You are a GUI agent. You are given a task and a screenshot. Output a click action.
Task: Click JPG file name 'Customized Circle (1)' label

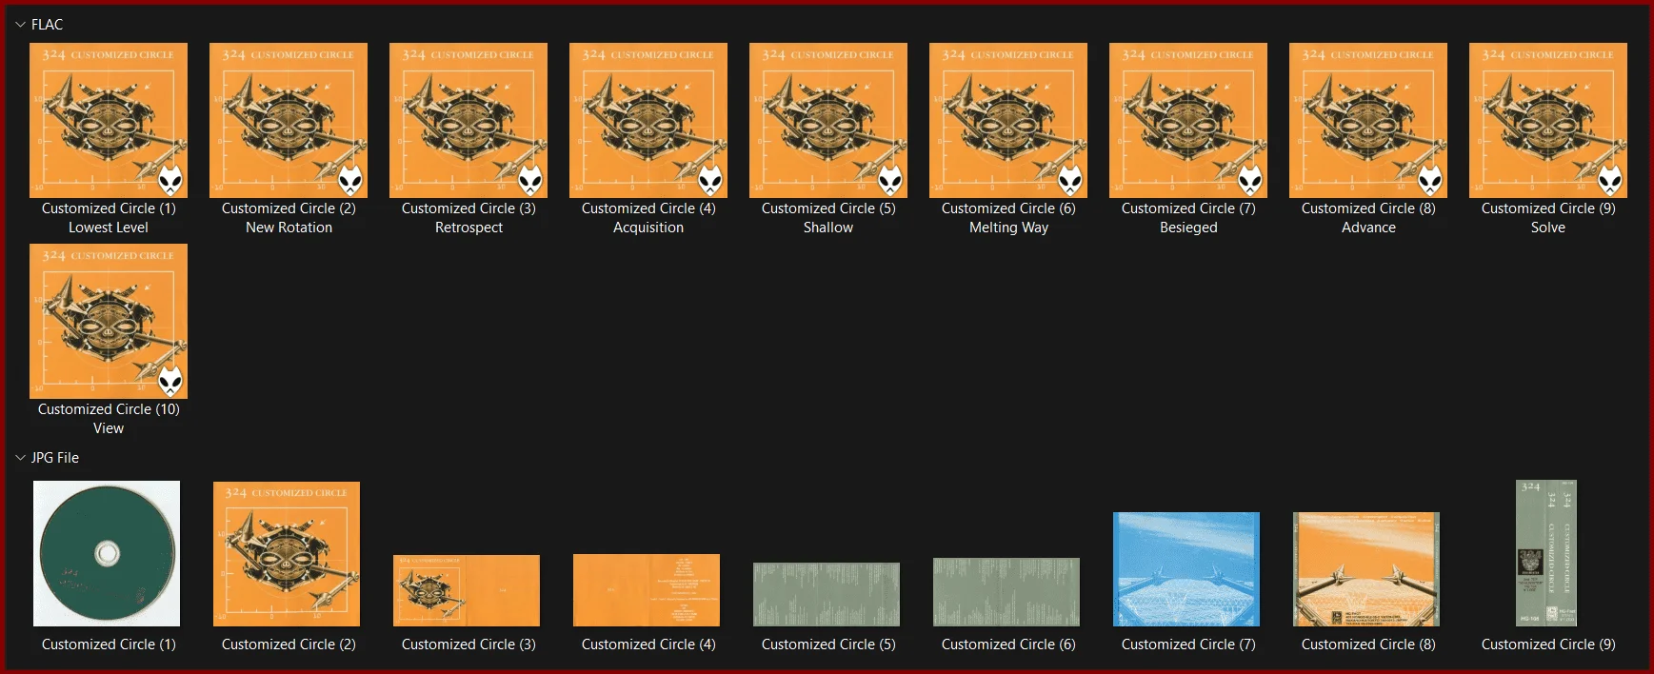[109, 644]
